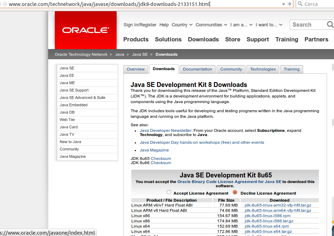This screenshot has width=334, height=236.
Task: Open the Technologies tab
Action: [263, 69]
